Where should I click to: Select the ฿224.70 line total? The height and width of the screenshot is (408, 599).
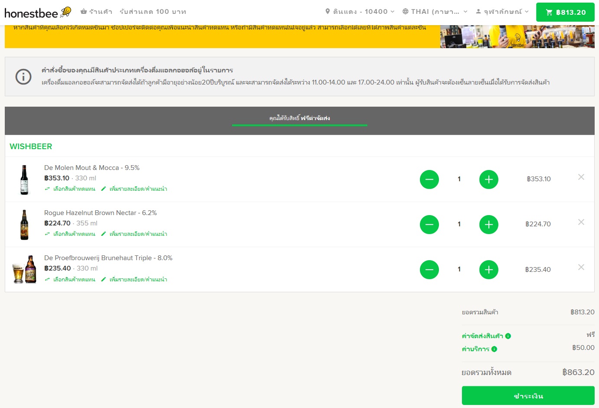[538, 224]
